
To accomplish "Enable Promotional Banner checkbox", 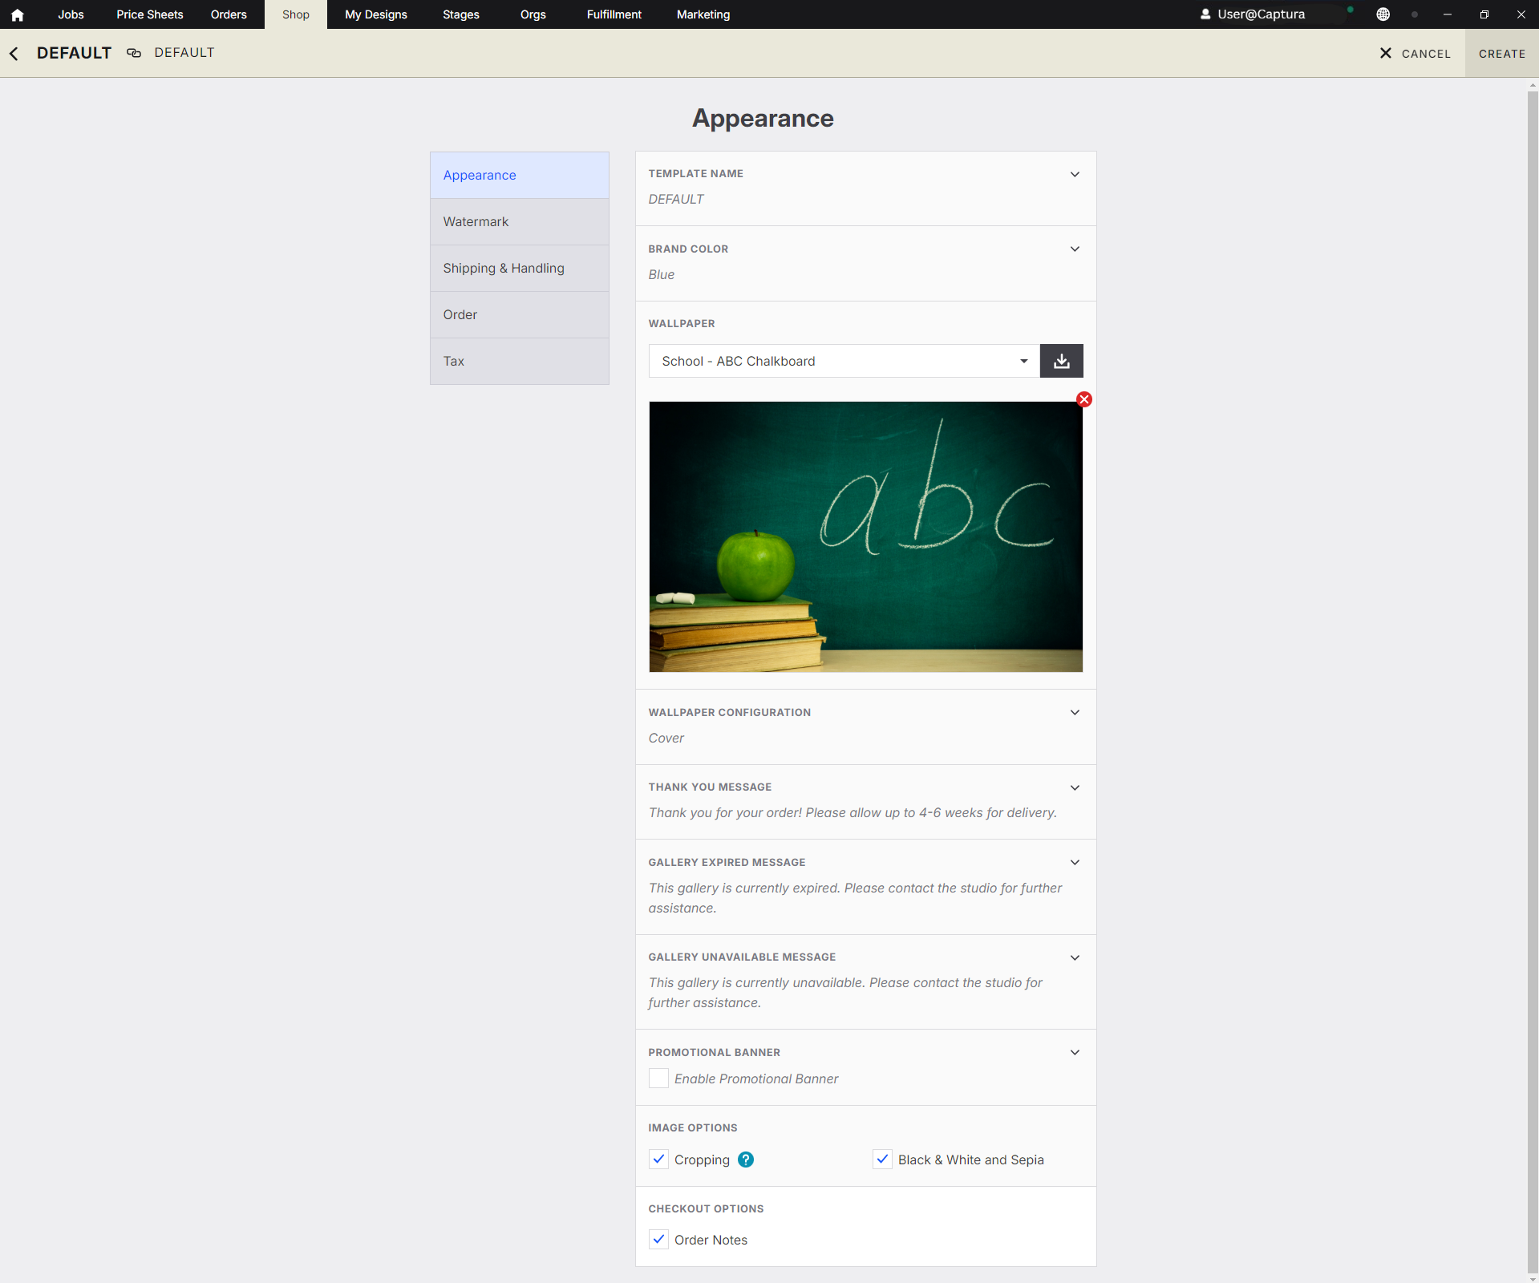I will coord(658,1079).
